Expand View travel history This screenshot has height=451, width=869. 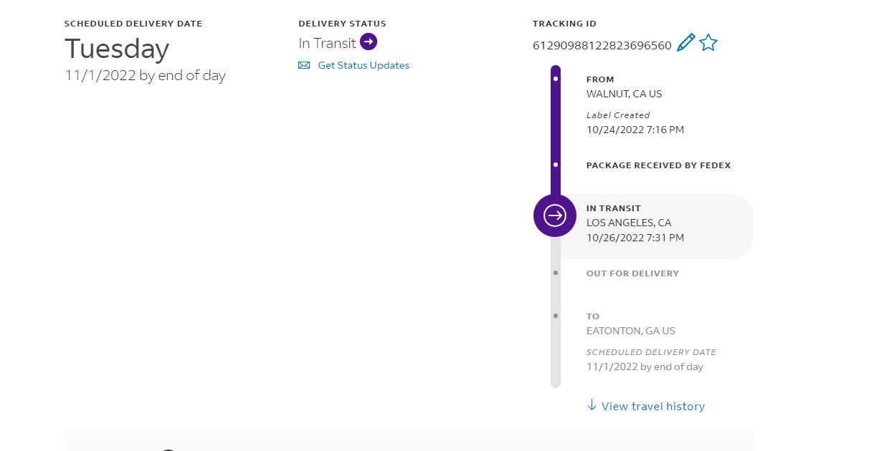point(652,407)
